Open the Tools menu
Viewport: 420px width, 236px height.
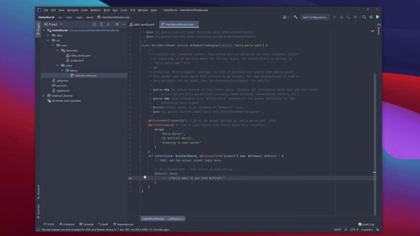[124, 10]
